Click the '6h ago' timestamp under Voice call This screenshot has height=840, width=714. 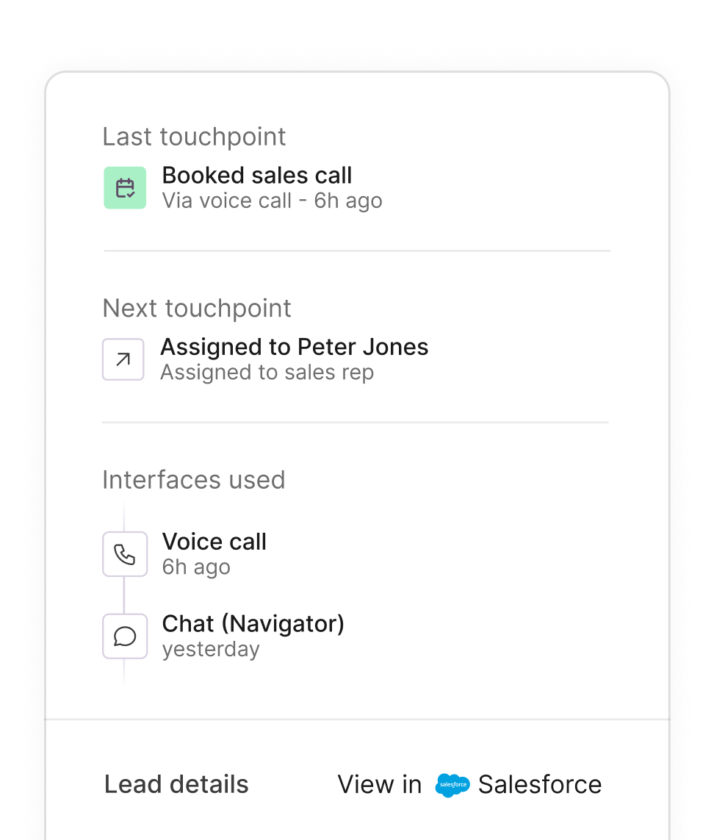pyautogui.click(x=196, y=567)
